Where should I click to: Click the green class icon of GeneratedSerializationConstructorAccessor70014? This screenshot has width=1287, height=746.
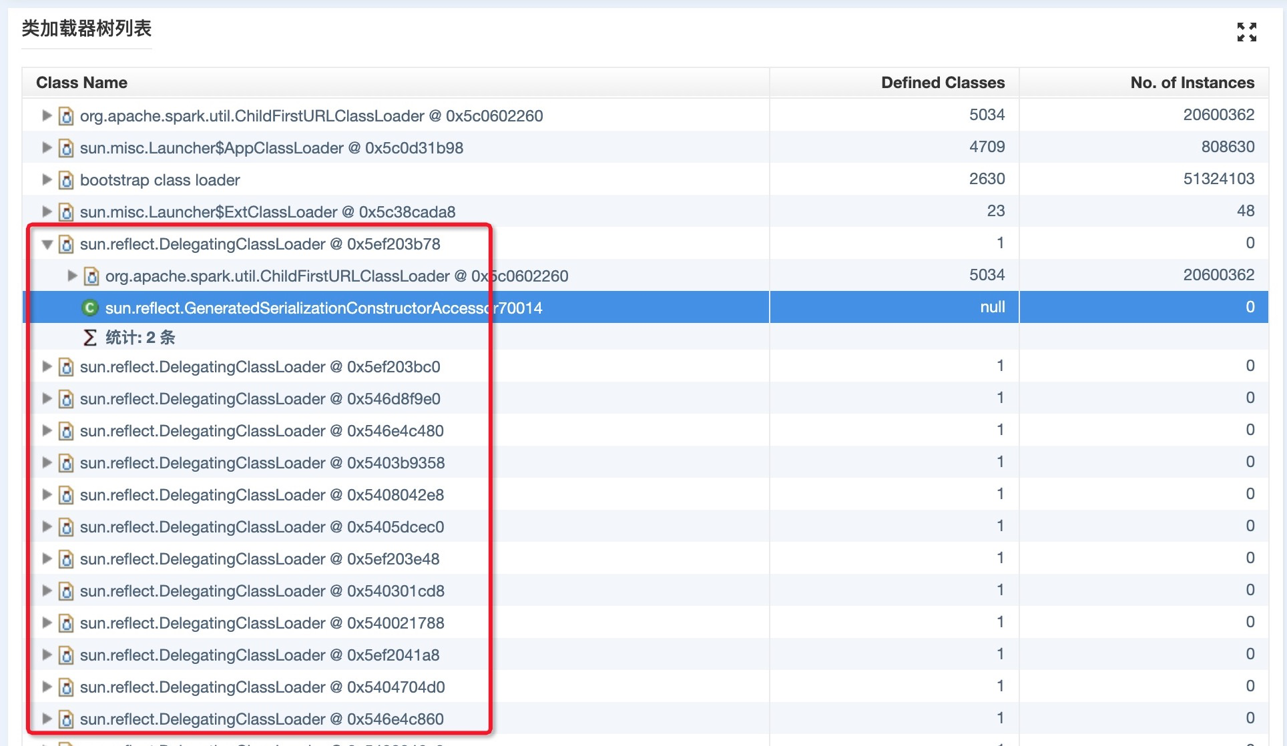(x=89, y=308)
